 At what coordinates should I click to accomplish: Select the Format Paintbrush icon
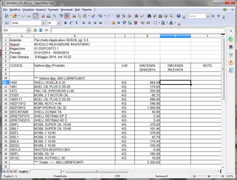click(93, 16)
